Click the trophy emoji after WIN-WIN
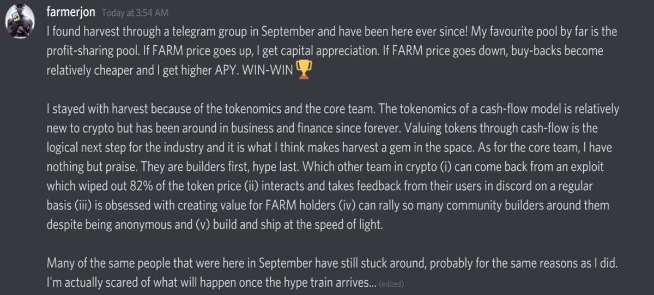Image resolution: width=654 pixels, height=295 pixels. 303,70
